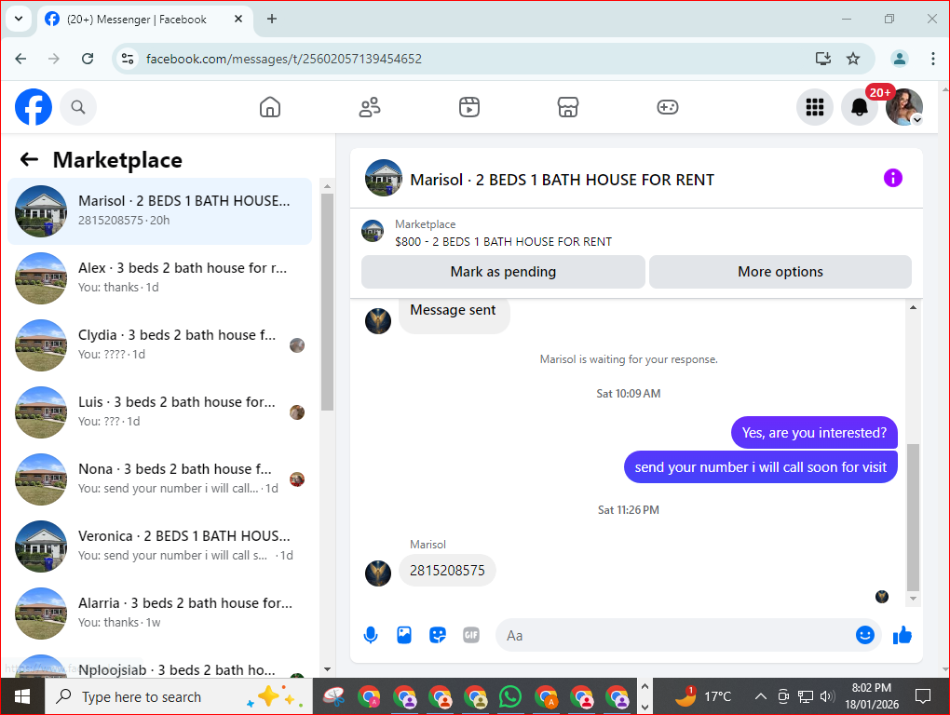Open the $800 2 BEDS 1 BATH listing link
The height and width of the screenshot is (715, 950).
pos(503,241)
